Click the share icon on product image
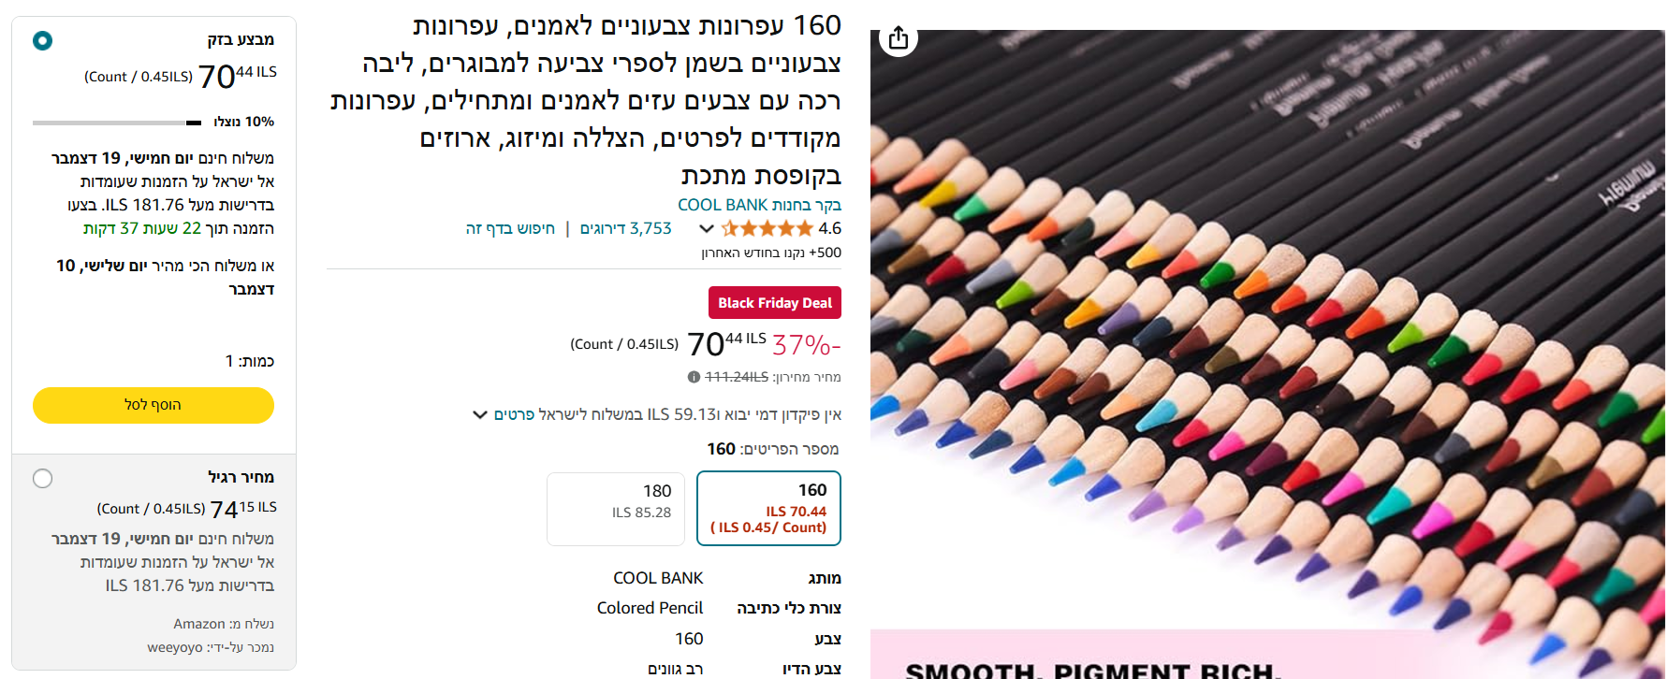Screen dimensions: 1666x679 coord(899,38)
